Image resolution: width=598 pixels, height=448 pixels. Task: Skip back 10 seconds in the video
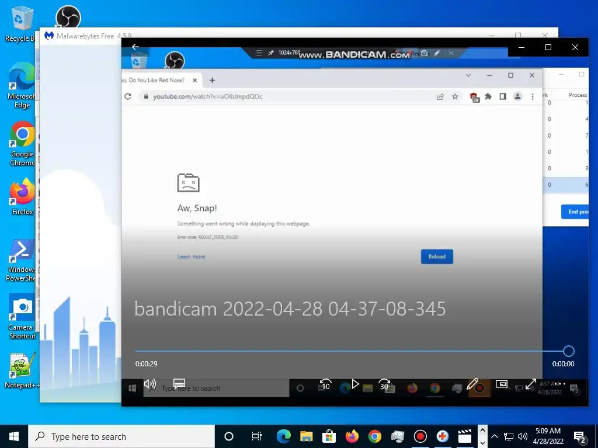point(325,385)
